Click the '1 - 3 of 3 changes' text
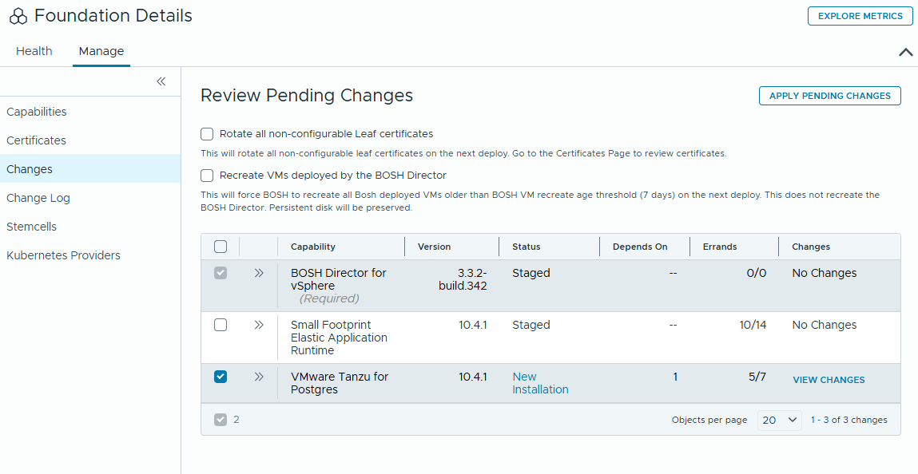This screenshot has height=474, width=918. click(849, 420)
